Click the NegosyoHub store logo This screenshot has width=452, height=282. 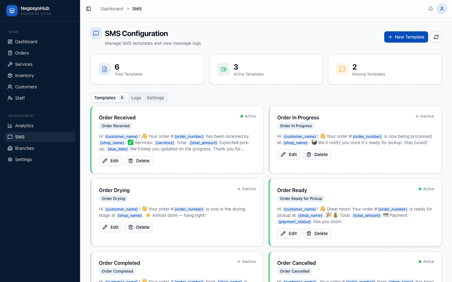point(12,11)
